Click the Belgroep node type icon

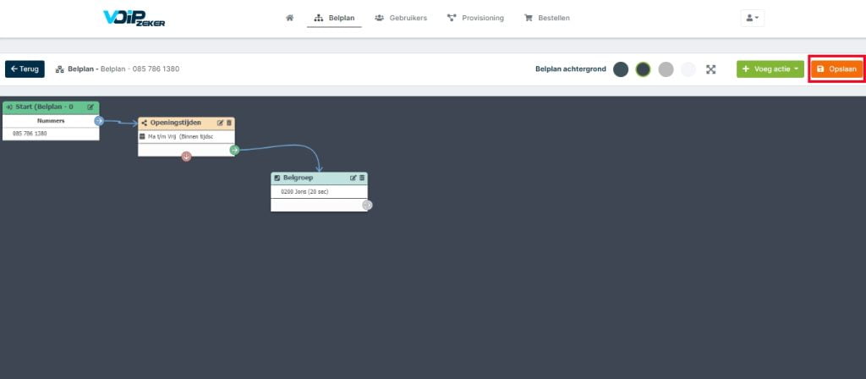pos(277,178)
